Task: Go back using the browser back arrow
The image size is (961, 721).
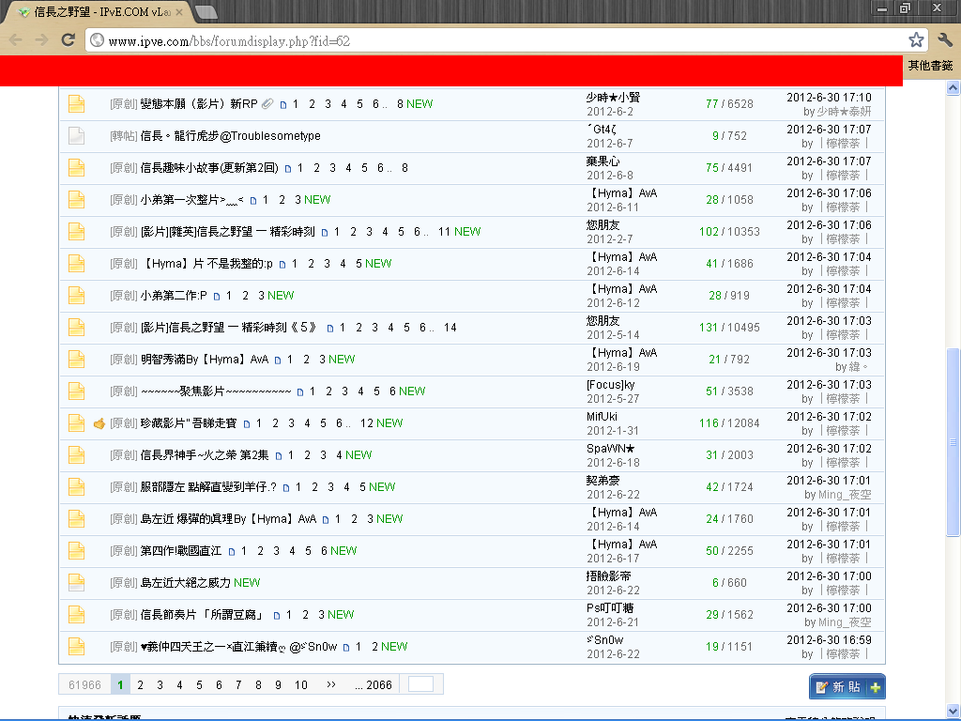Action: click(x=16, y=39)
